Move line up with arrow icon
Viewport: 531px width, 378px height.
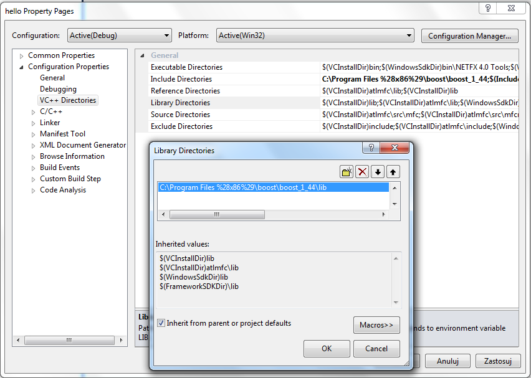393,172
